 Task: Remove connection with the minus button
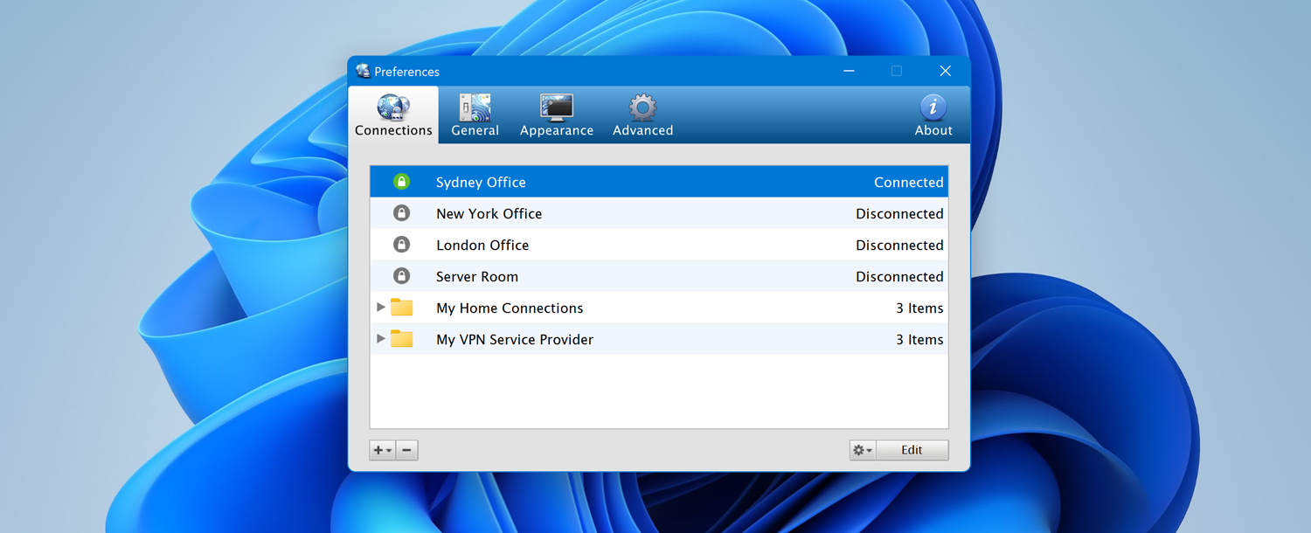[406, 450]
